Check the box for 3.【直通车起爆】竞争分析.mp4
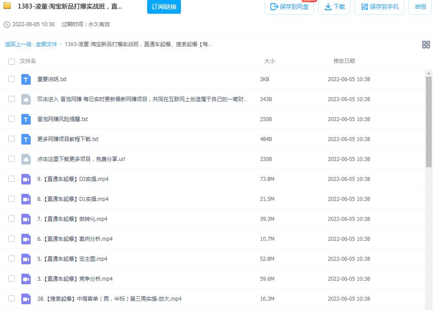433x310 pixels. click(12, 279)
